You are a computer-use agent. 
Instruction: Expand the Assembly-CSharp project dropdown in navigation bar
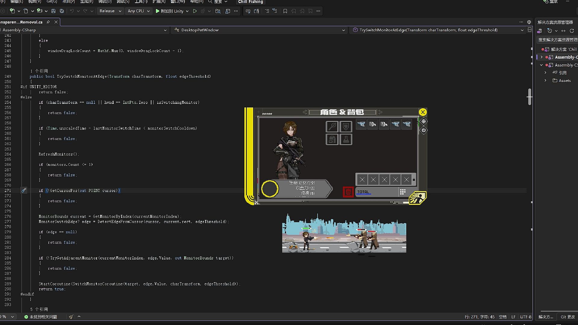coord(165,30)
